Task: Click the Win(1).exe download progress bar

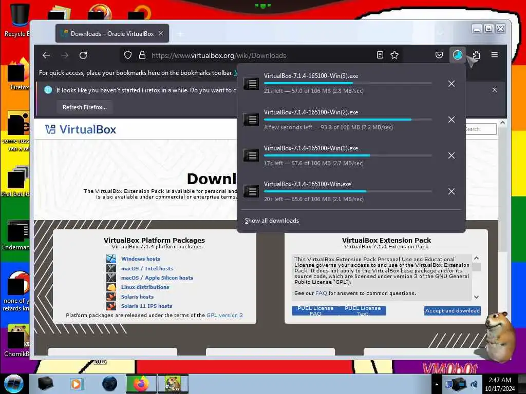Action: click(x=348, y=155)
